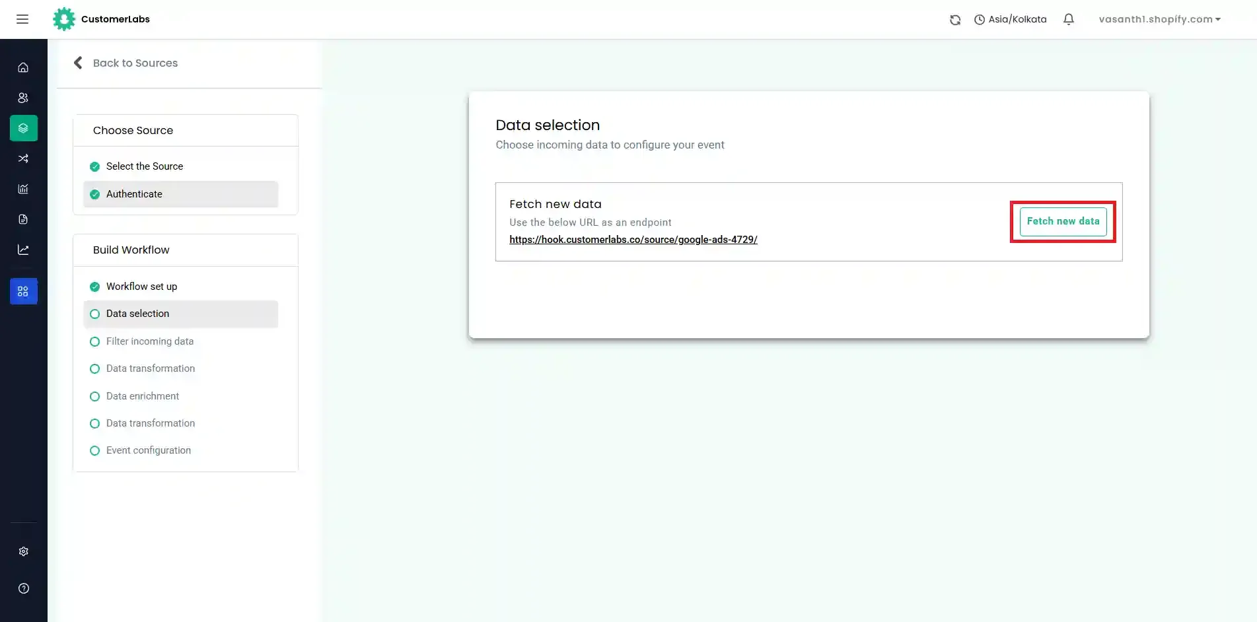Click the back arrow chevron

[78, 63]
